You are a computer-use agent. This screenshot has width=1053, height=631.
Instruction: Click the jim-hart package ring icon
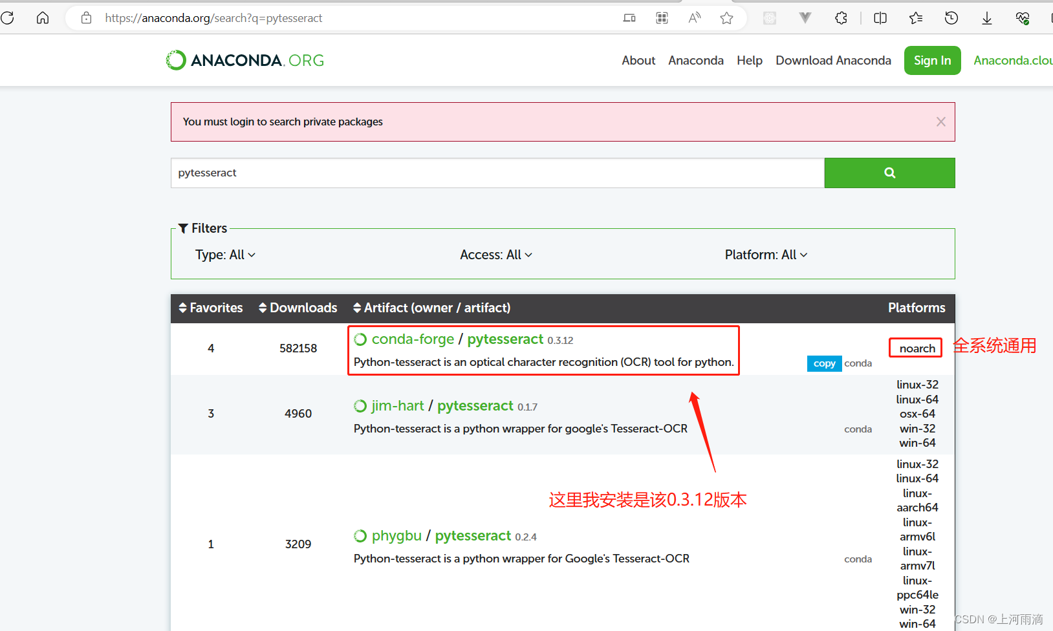(360, 406)
